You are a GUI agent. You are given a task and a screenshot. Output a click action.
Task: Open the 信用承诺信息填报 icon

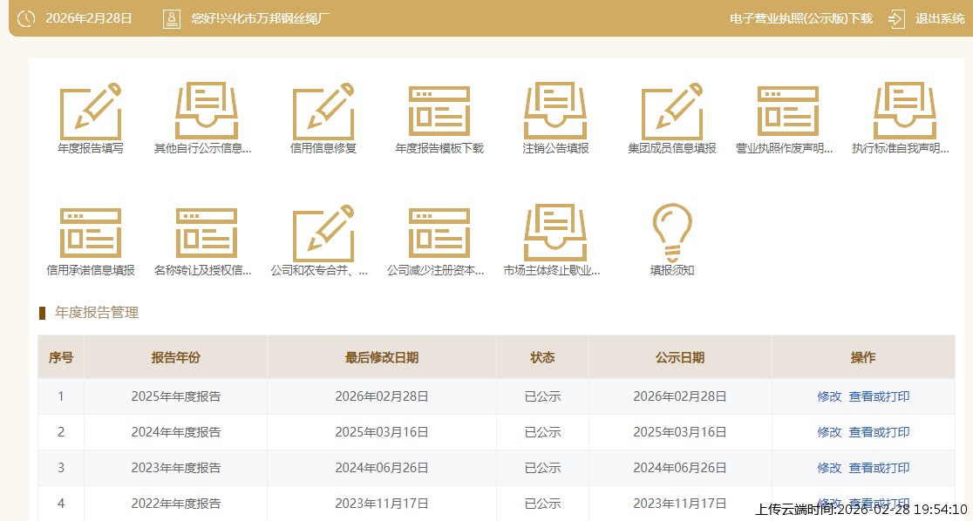coord(91,233)
